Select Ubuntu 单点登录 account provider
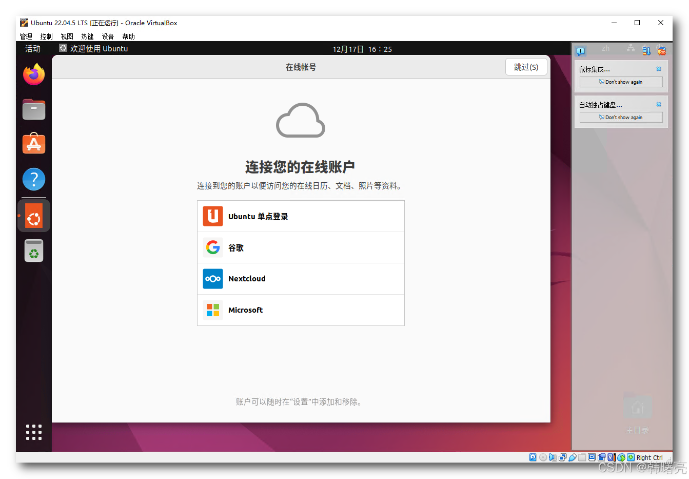 301,216
